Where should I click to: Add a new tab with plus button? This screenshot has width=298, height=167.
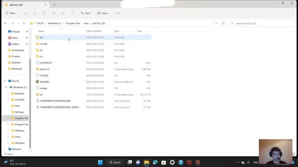tap(54, 5)
